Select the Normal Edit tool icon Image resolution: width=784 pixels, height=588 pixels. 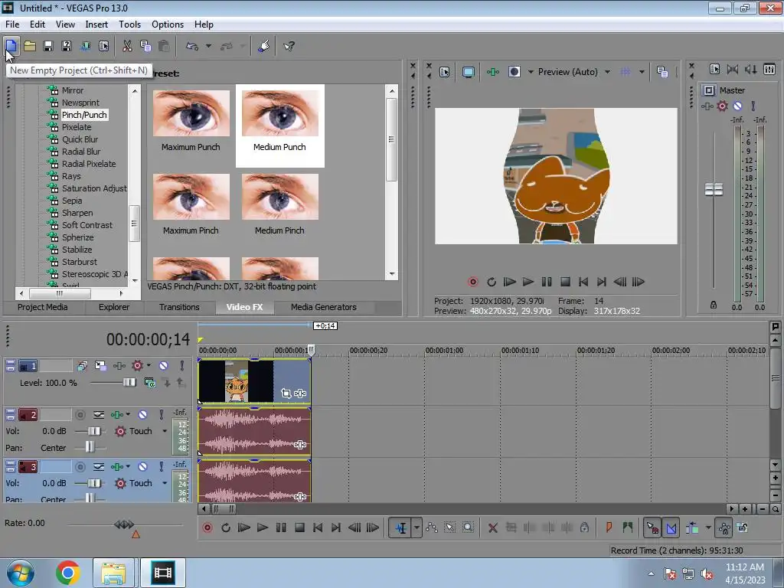click(x=401, y=528)
